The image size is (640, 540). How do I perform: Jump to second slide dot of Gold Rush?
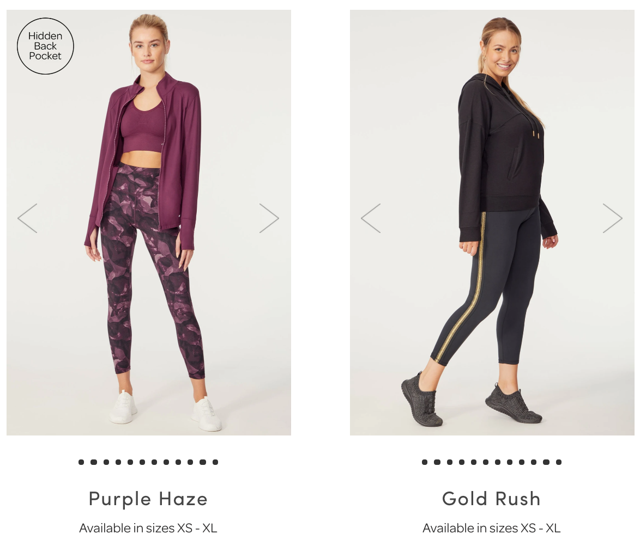[x=437, y=462]
